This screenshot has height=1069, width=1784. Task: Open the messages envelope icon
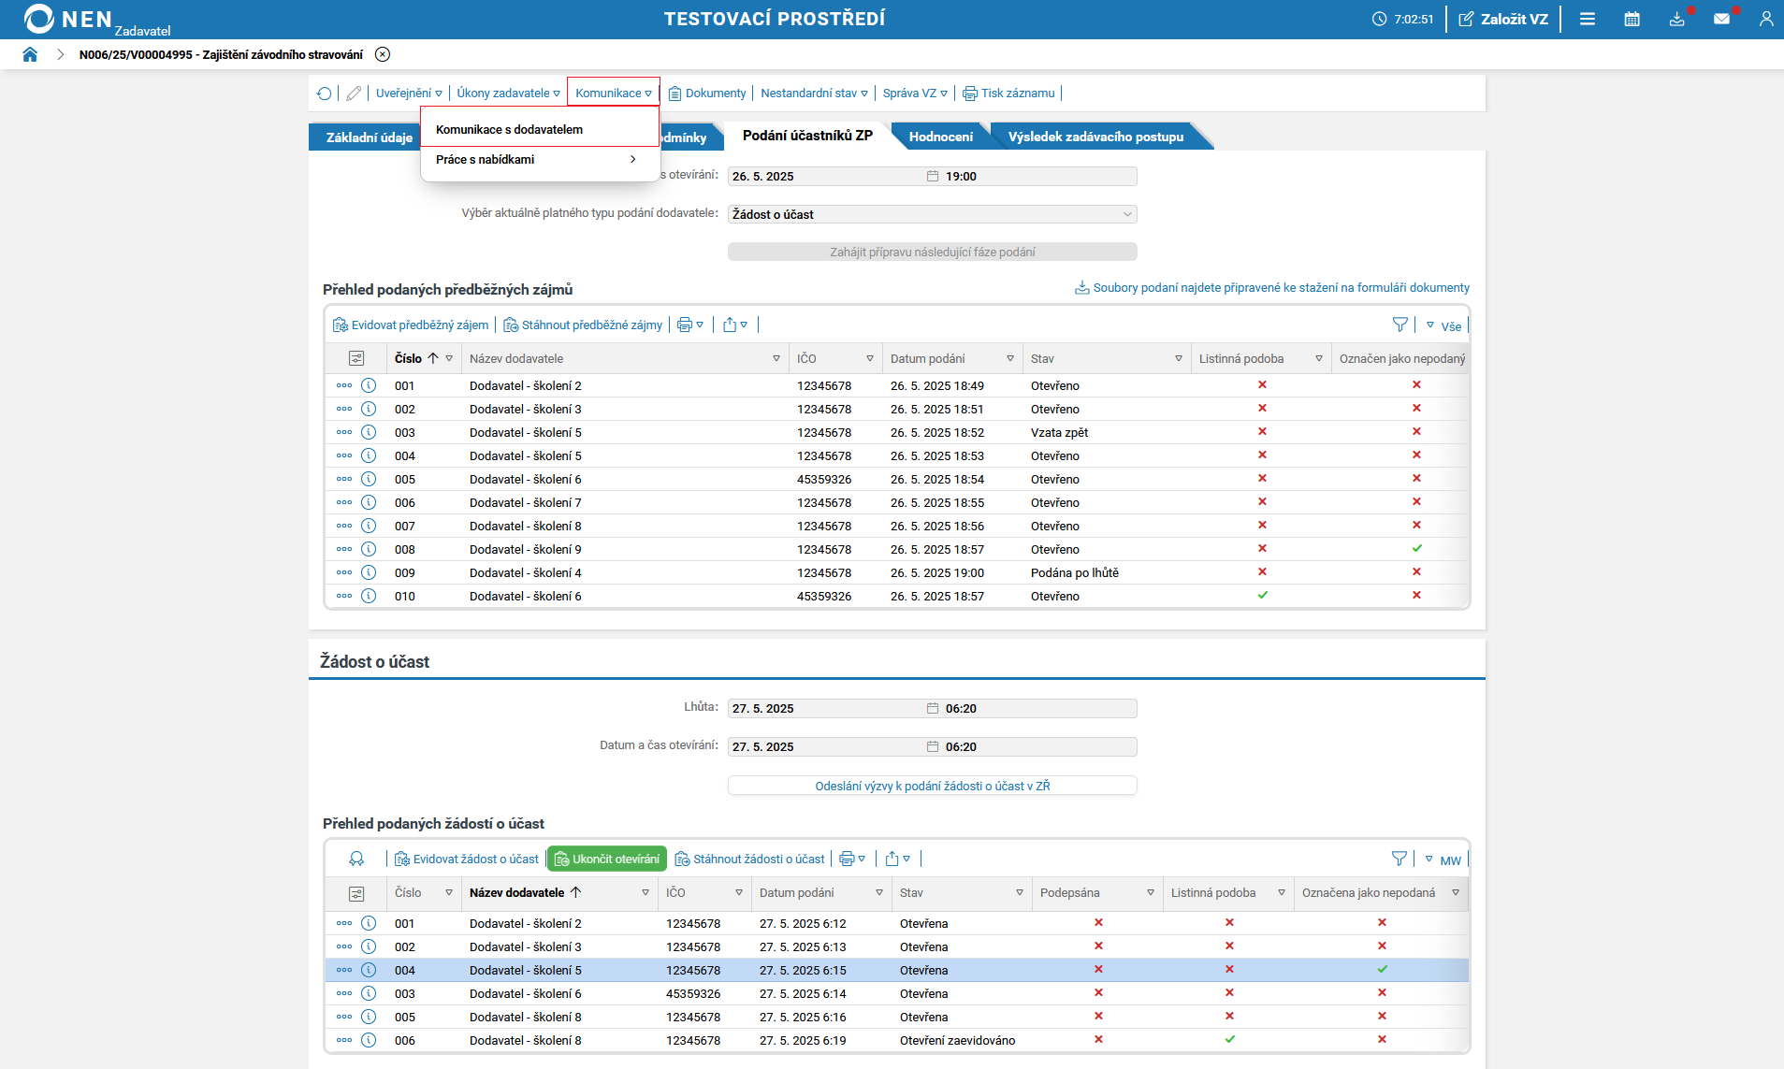pos(1721,19)
